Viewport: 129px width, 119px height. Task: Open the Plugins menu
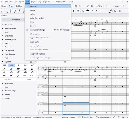(33, 2)
